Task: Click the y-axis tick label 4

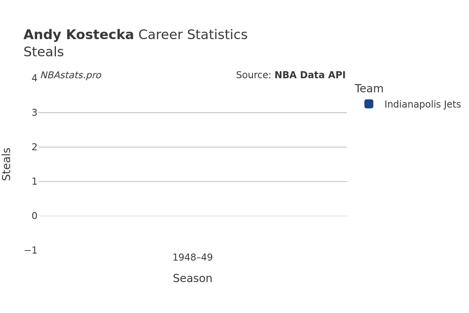Action: (x=34, y=78)
